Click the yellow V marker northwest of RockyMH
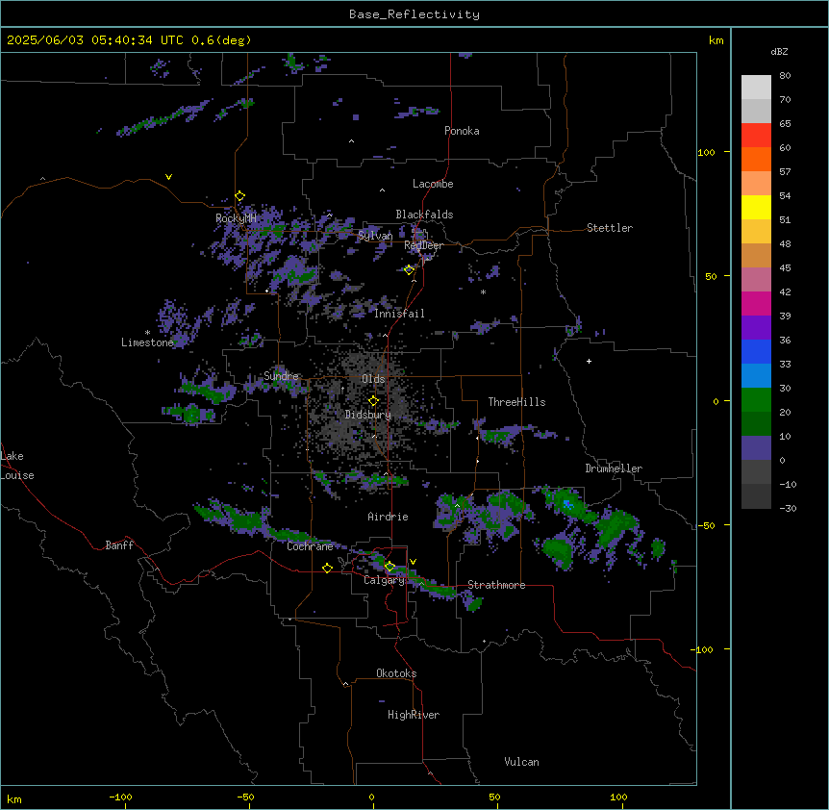Screen dimensions: 829x810 [168, 177]
